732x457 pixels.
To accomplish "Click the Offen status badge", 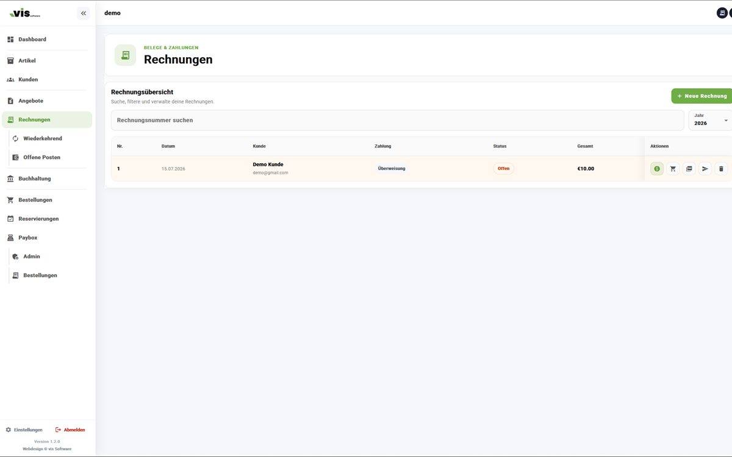I will (x=504, y=169).
